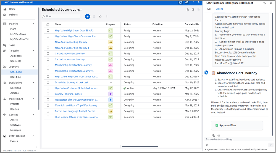
Task: Switch to the Agent tab in Copilot
Action: [x=219, y=9]
